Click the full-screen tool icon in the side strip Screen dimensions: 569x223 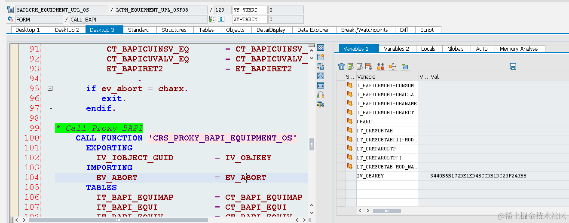point(321,76)
